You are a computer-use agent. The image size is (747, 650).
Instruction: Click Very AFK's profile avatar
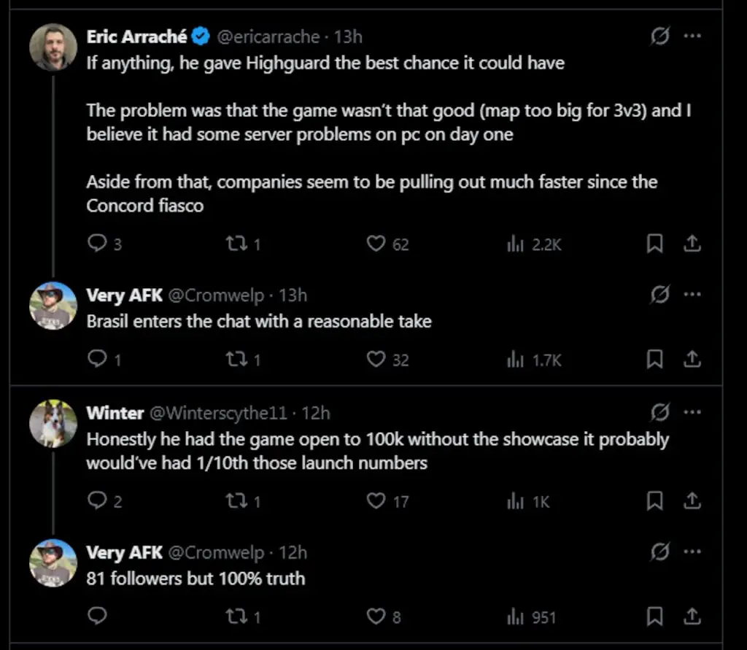(53, 306)
